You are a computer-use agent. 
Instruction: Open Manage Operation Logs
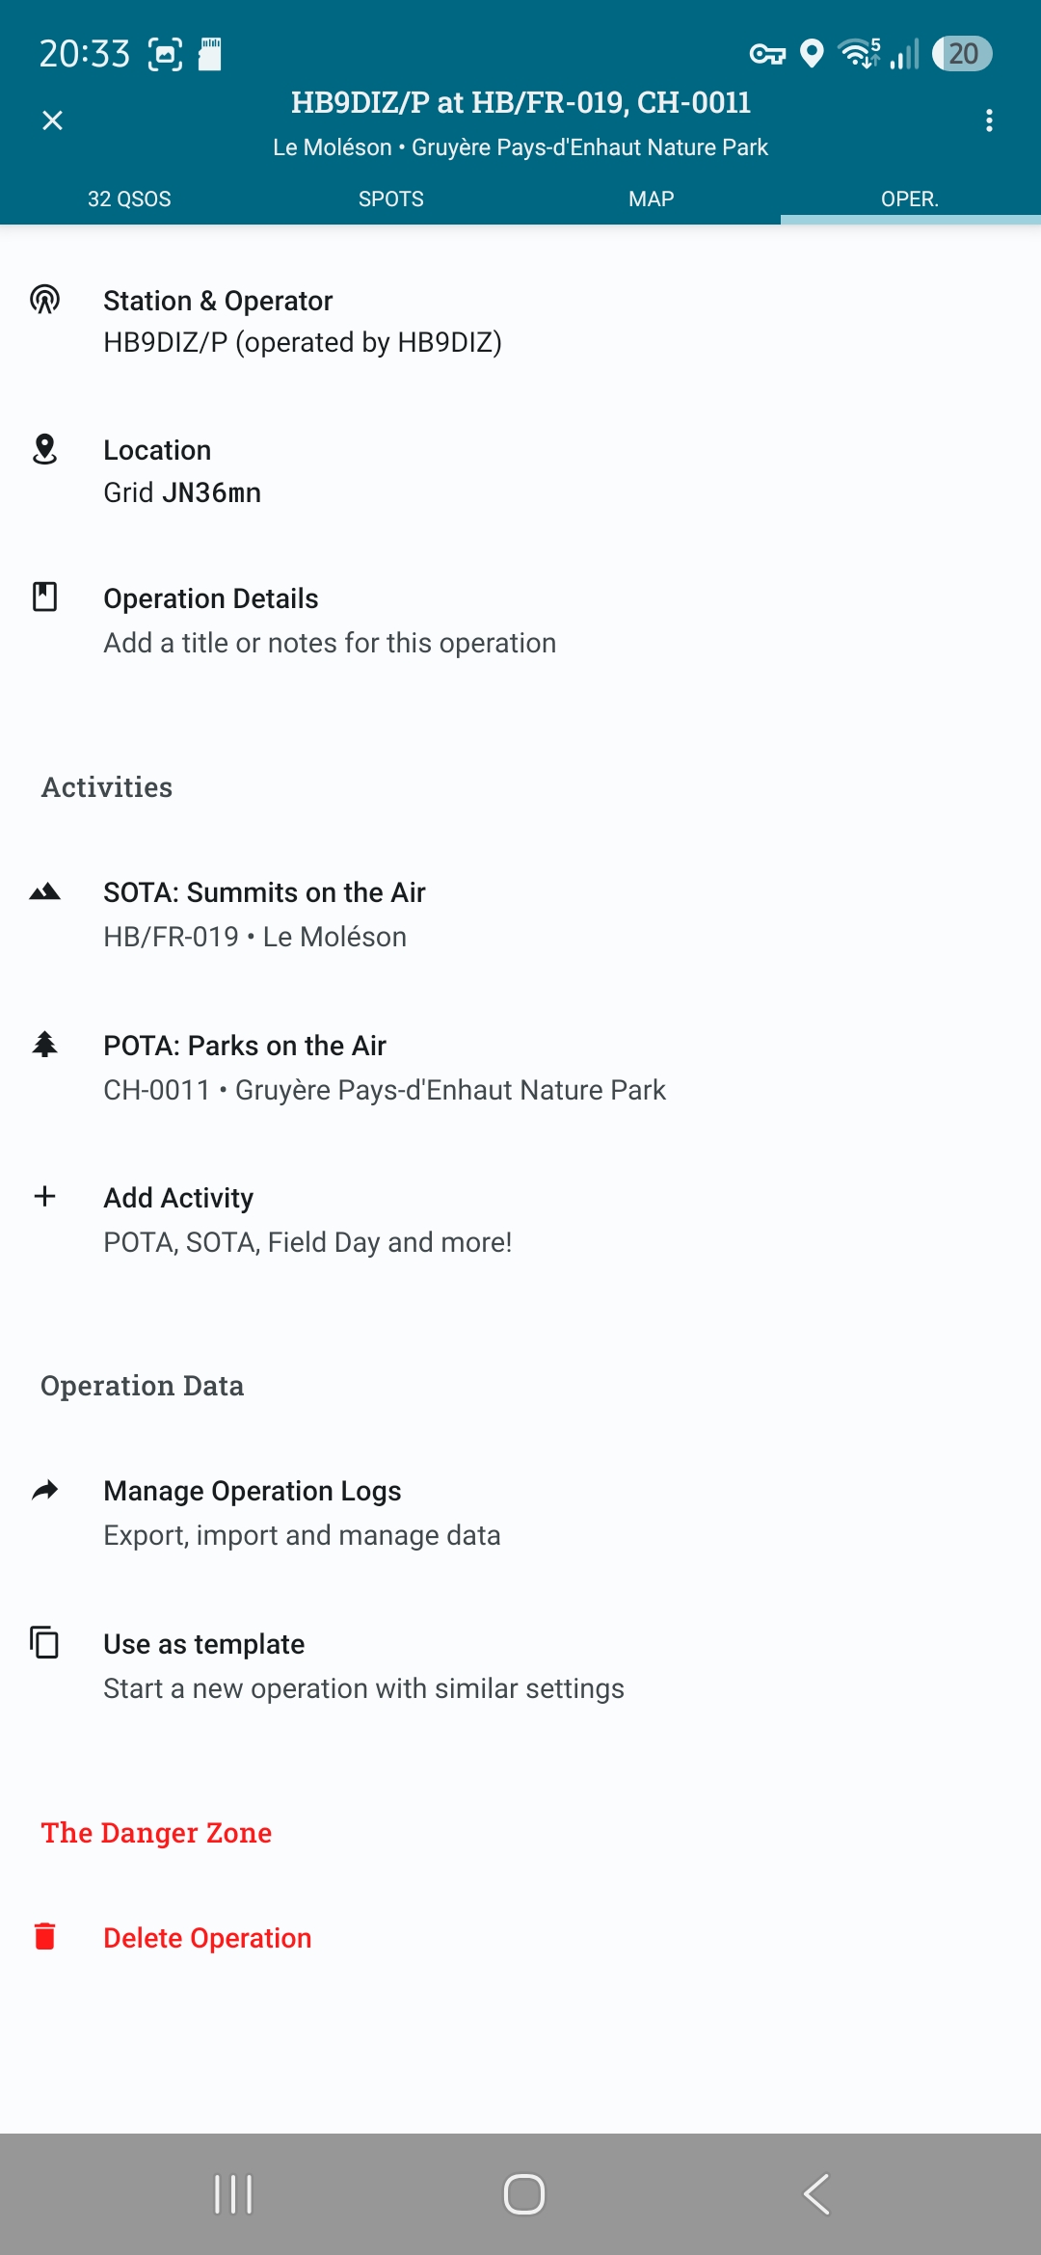pyautogui.click(x=520, y=1512)
